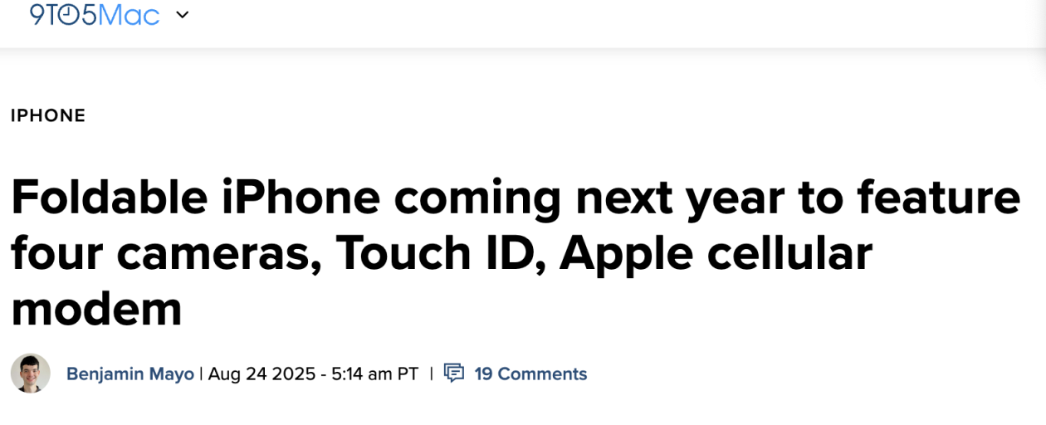Expand the chevron beside the 9to5Mac logo

point(182,14)
